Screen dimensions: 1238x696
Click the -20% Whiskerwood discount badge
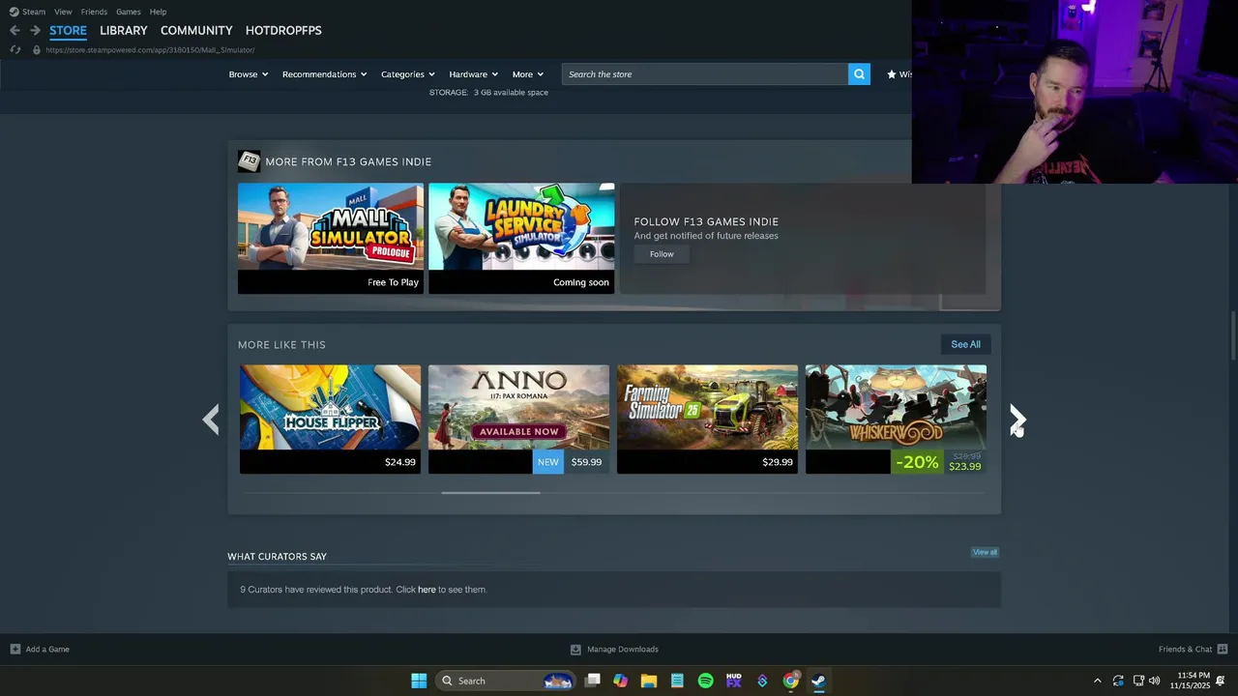(917, 462)
